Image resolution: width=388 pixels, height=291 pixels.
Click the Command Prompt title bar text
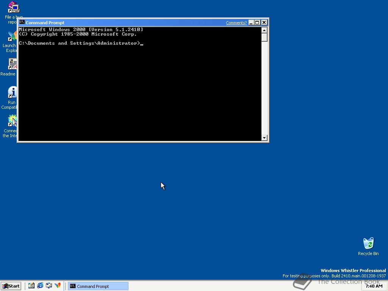(45, 23)
